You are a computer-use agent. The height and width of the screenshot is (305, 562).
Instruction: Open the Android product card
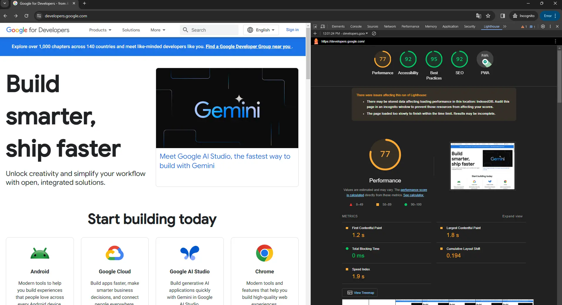pos(40,271)
